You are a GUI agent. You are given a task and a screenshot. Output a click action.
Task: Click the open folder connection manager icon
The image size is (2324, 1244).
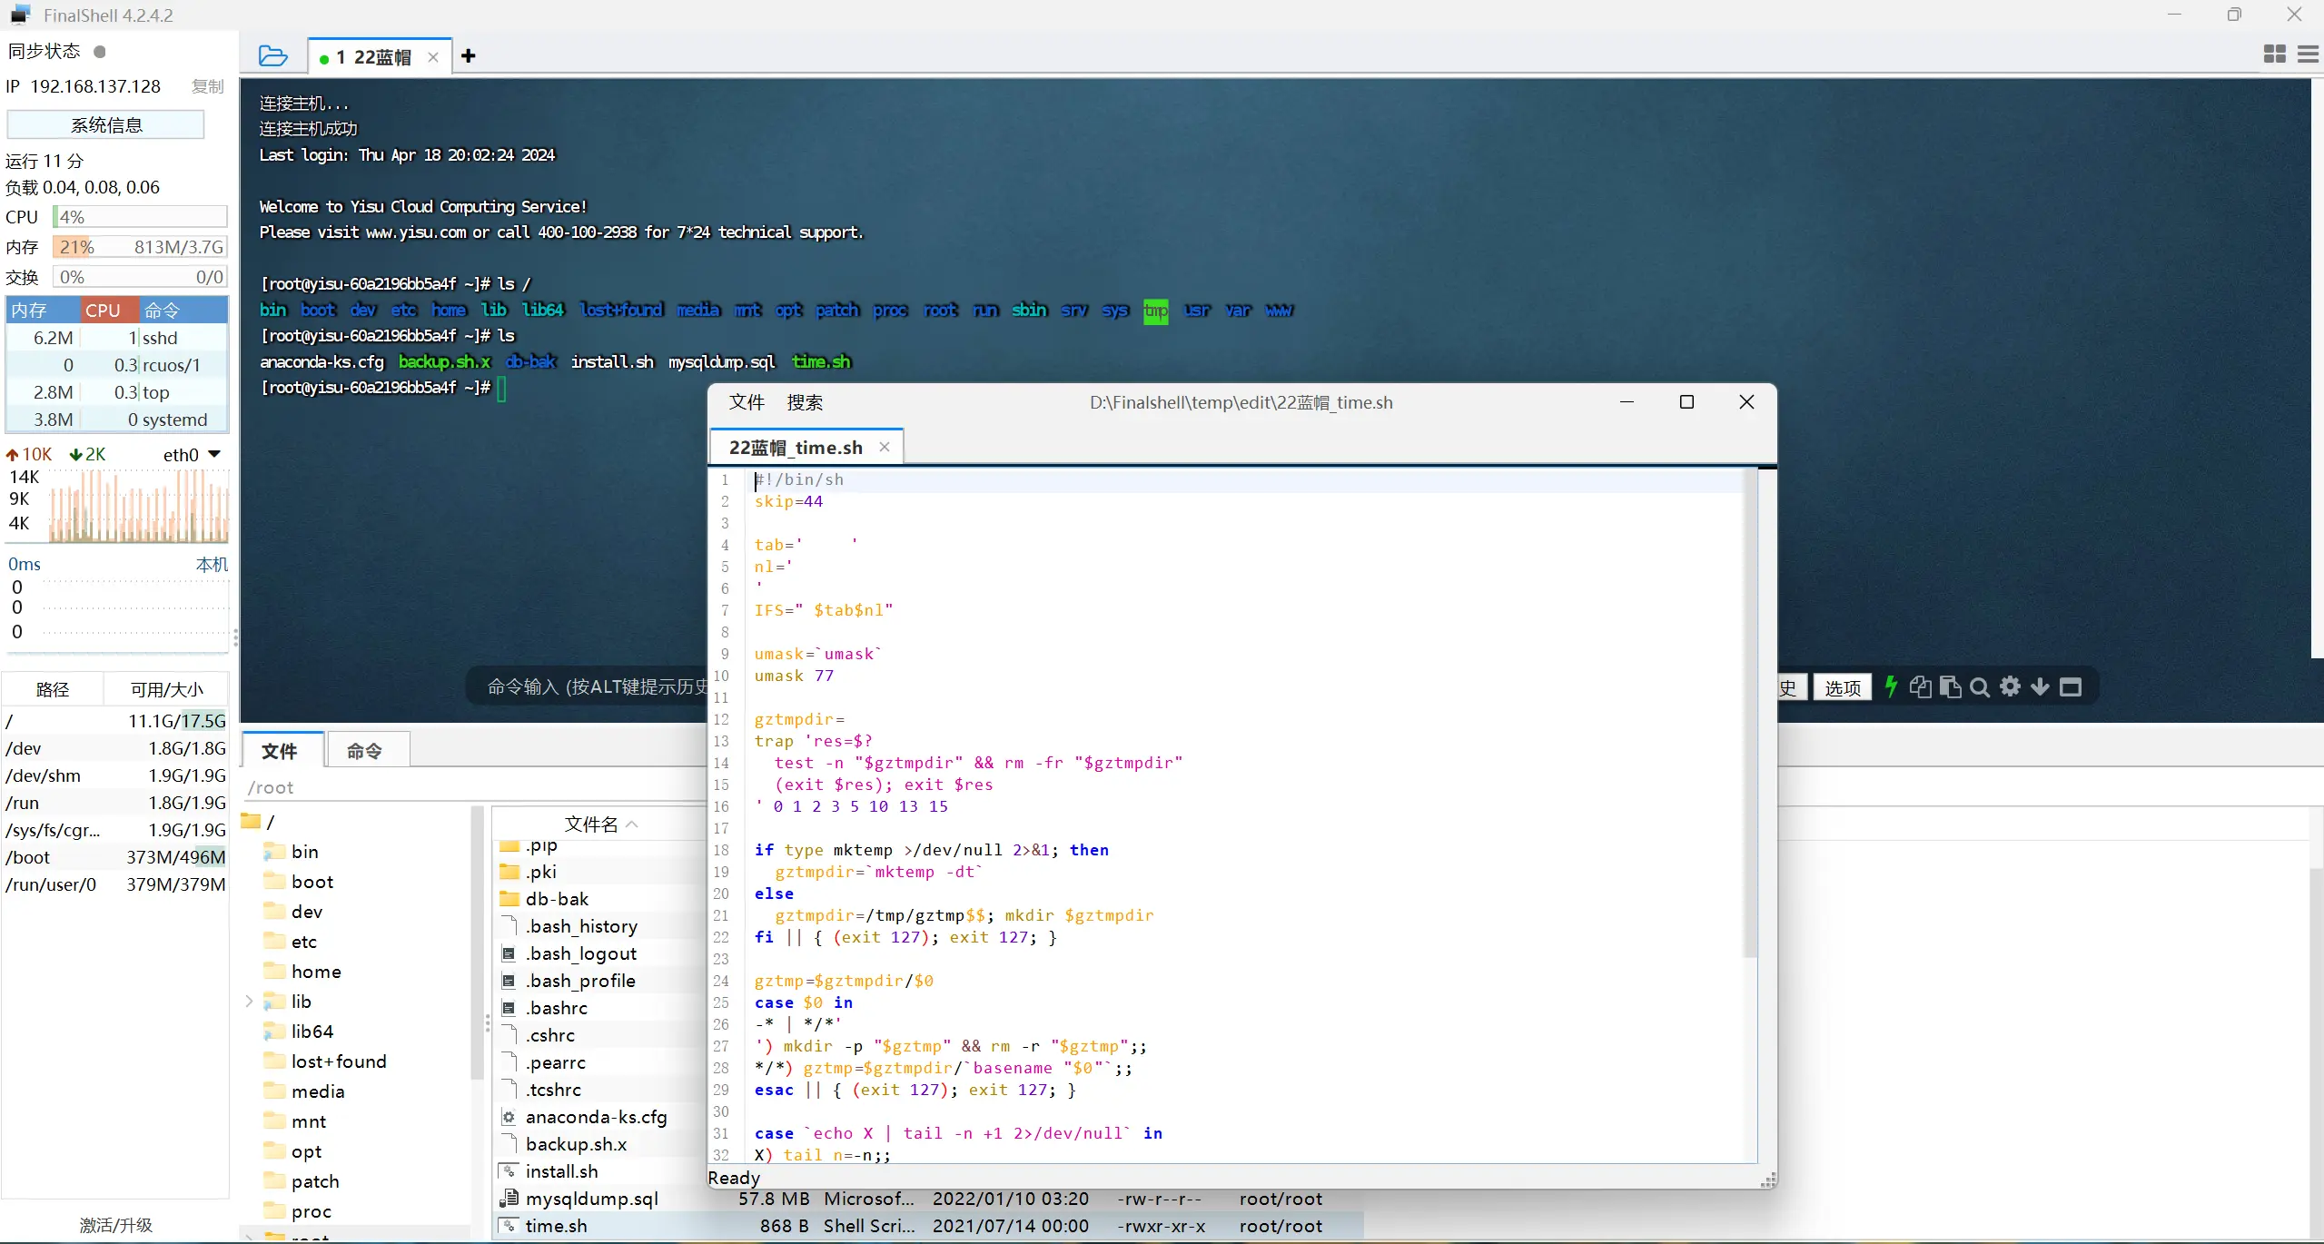[x=272, y=56]
